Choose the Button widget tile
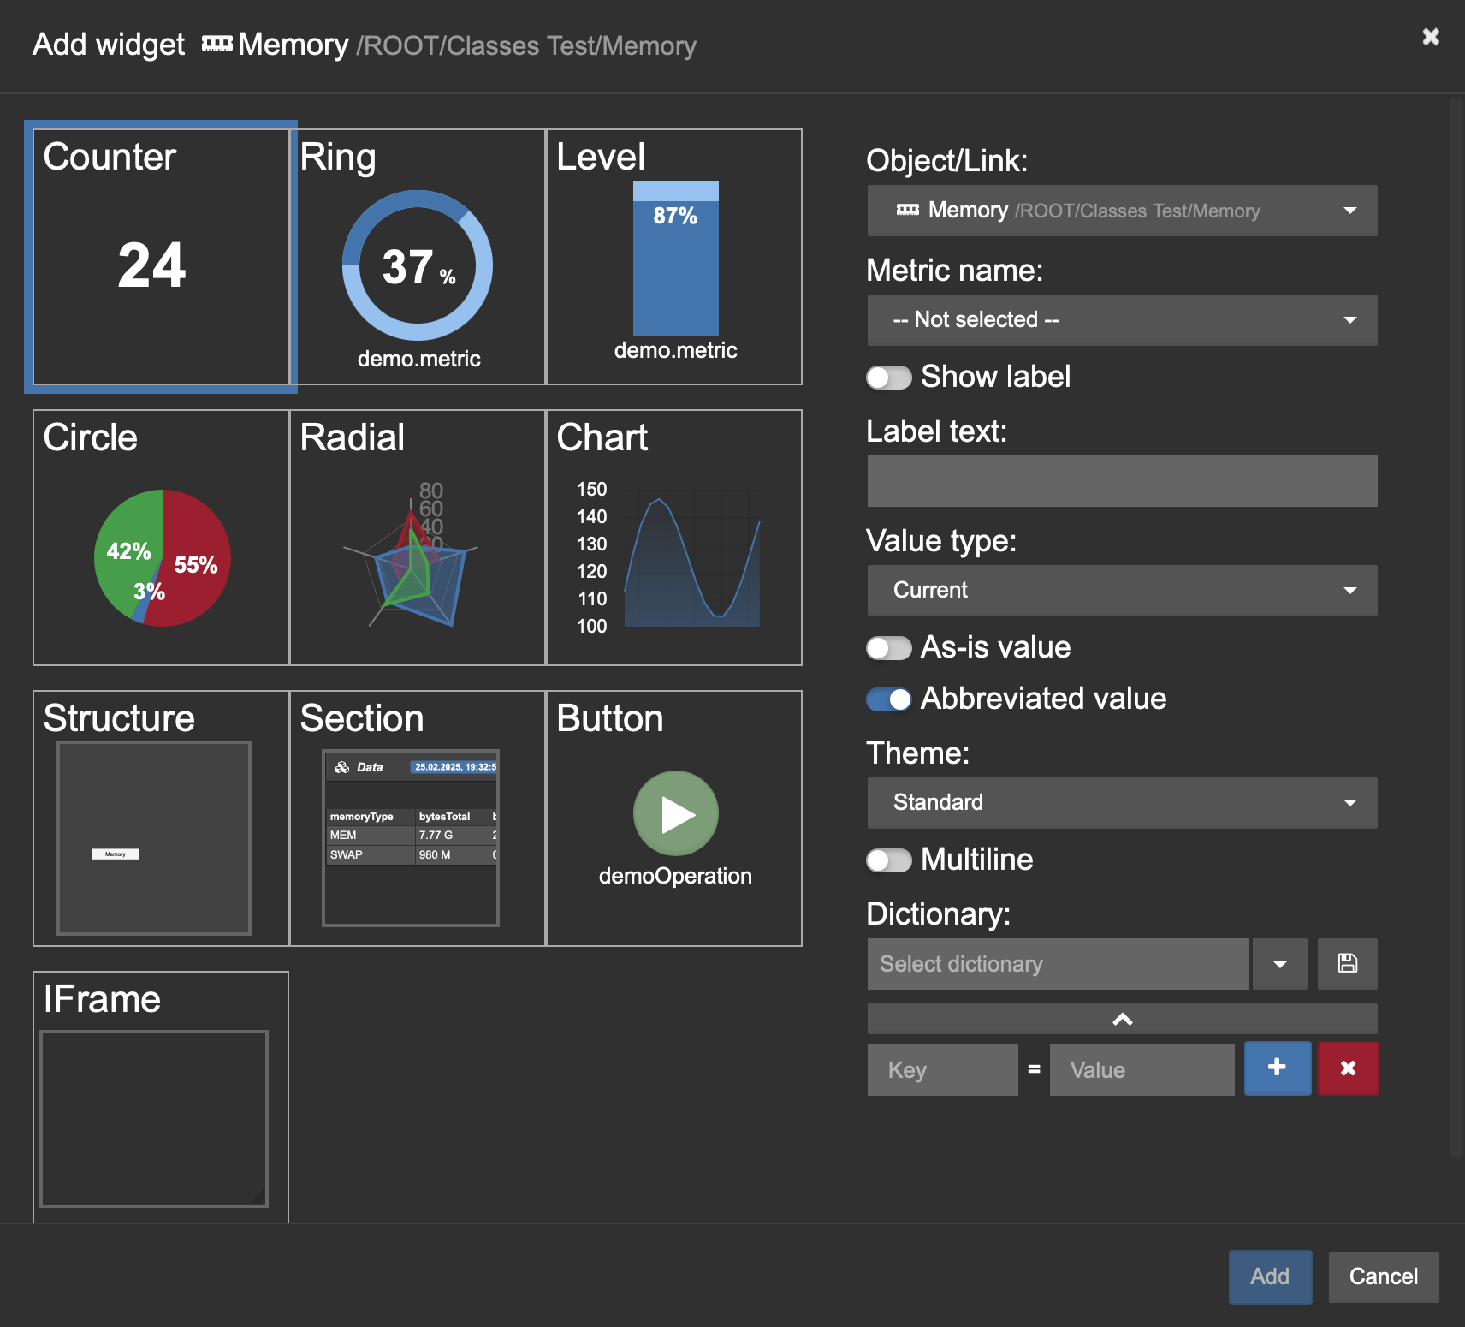Viewport: 1465px width, 1327px height. pos(674,818)
